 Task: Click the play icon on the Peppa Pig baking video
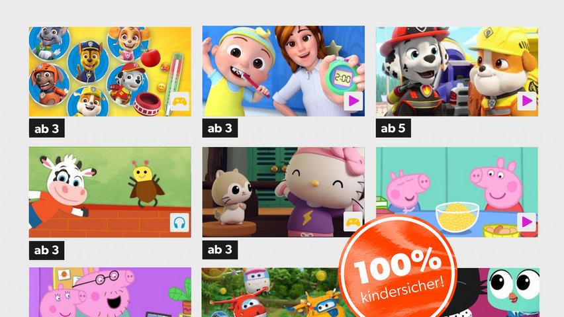[526, 222]
